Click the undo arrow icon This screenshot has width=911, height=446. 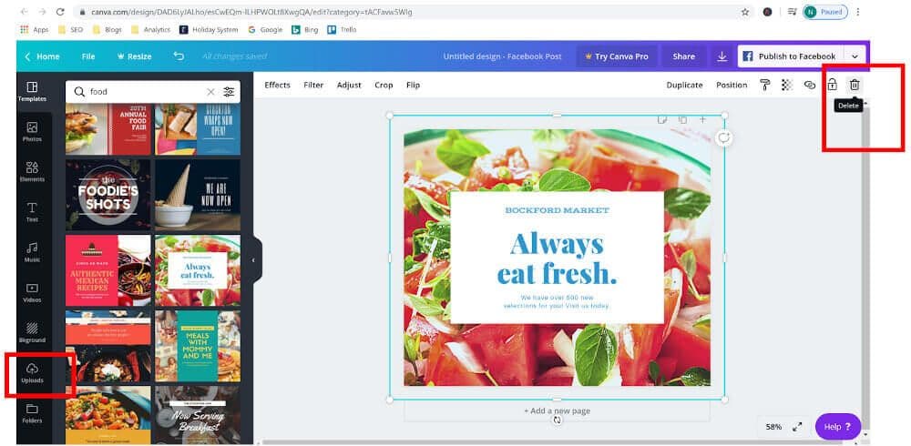point(179,56)
